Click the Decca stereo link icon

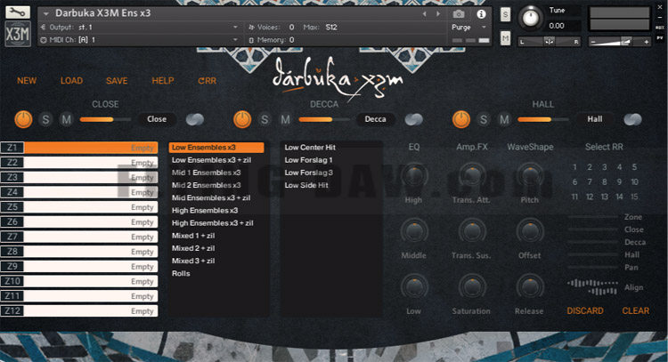pos(413,119)
